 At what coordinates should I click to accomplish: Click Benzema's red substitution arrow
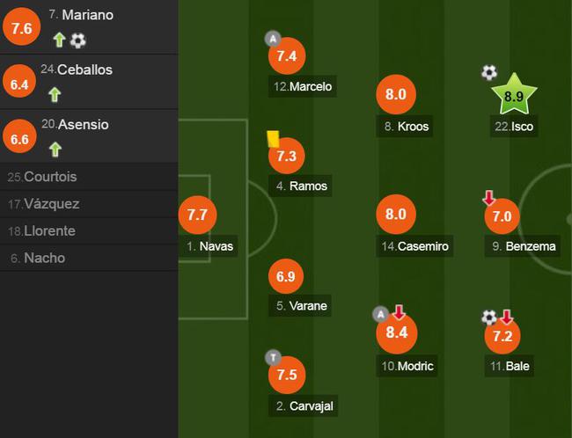pos(488,197)
